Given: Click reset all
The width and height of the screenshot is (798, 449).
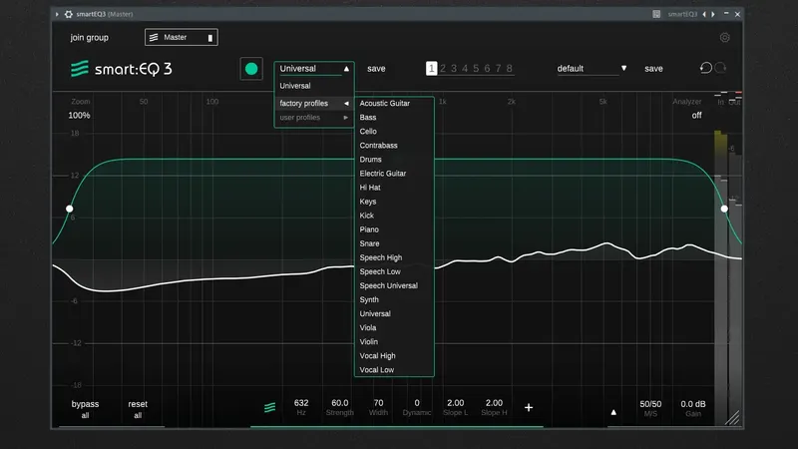Looking at the screenshot, I should tap(138, 409).
